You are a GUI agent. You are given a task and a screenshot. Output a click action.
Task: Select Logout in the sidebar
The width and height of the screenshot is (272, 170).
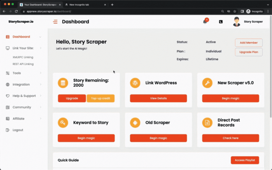coord(18,130)
